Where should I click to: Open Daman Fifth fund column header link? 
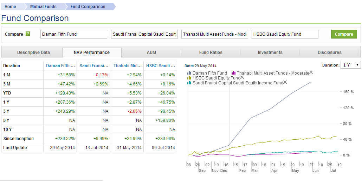pos(60,66)
